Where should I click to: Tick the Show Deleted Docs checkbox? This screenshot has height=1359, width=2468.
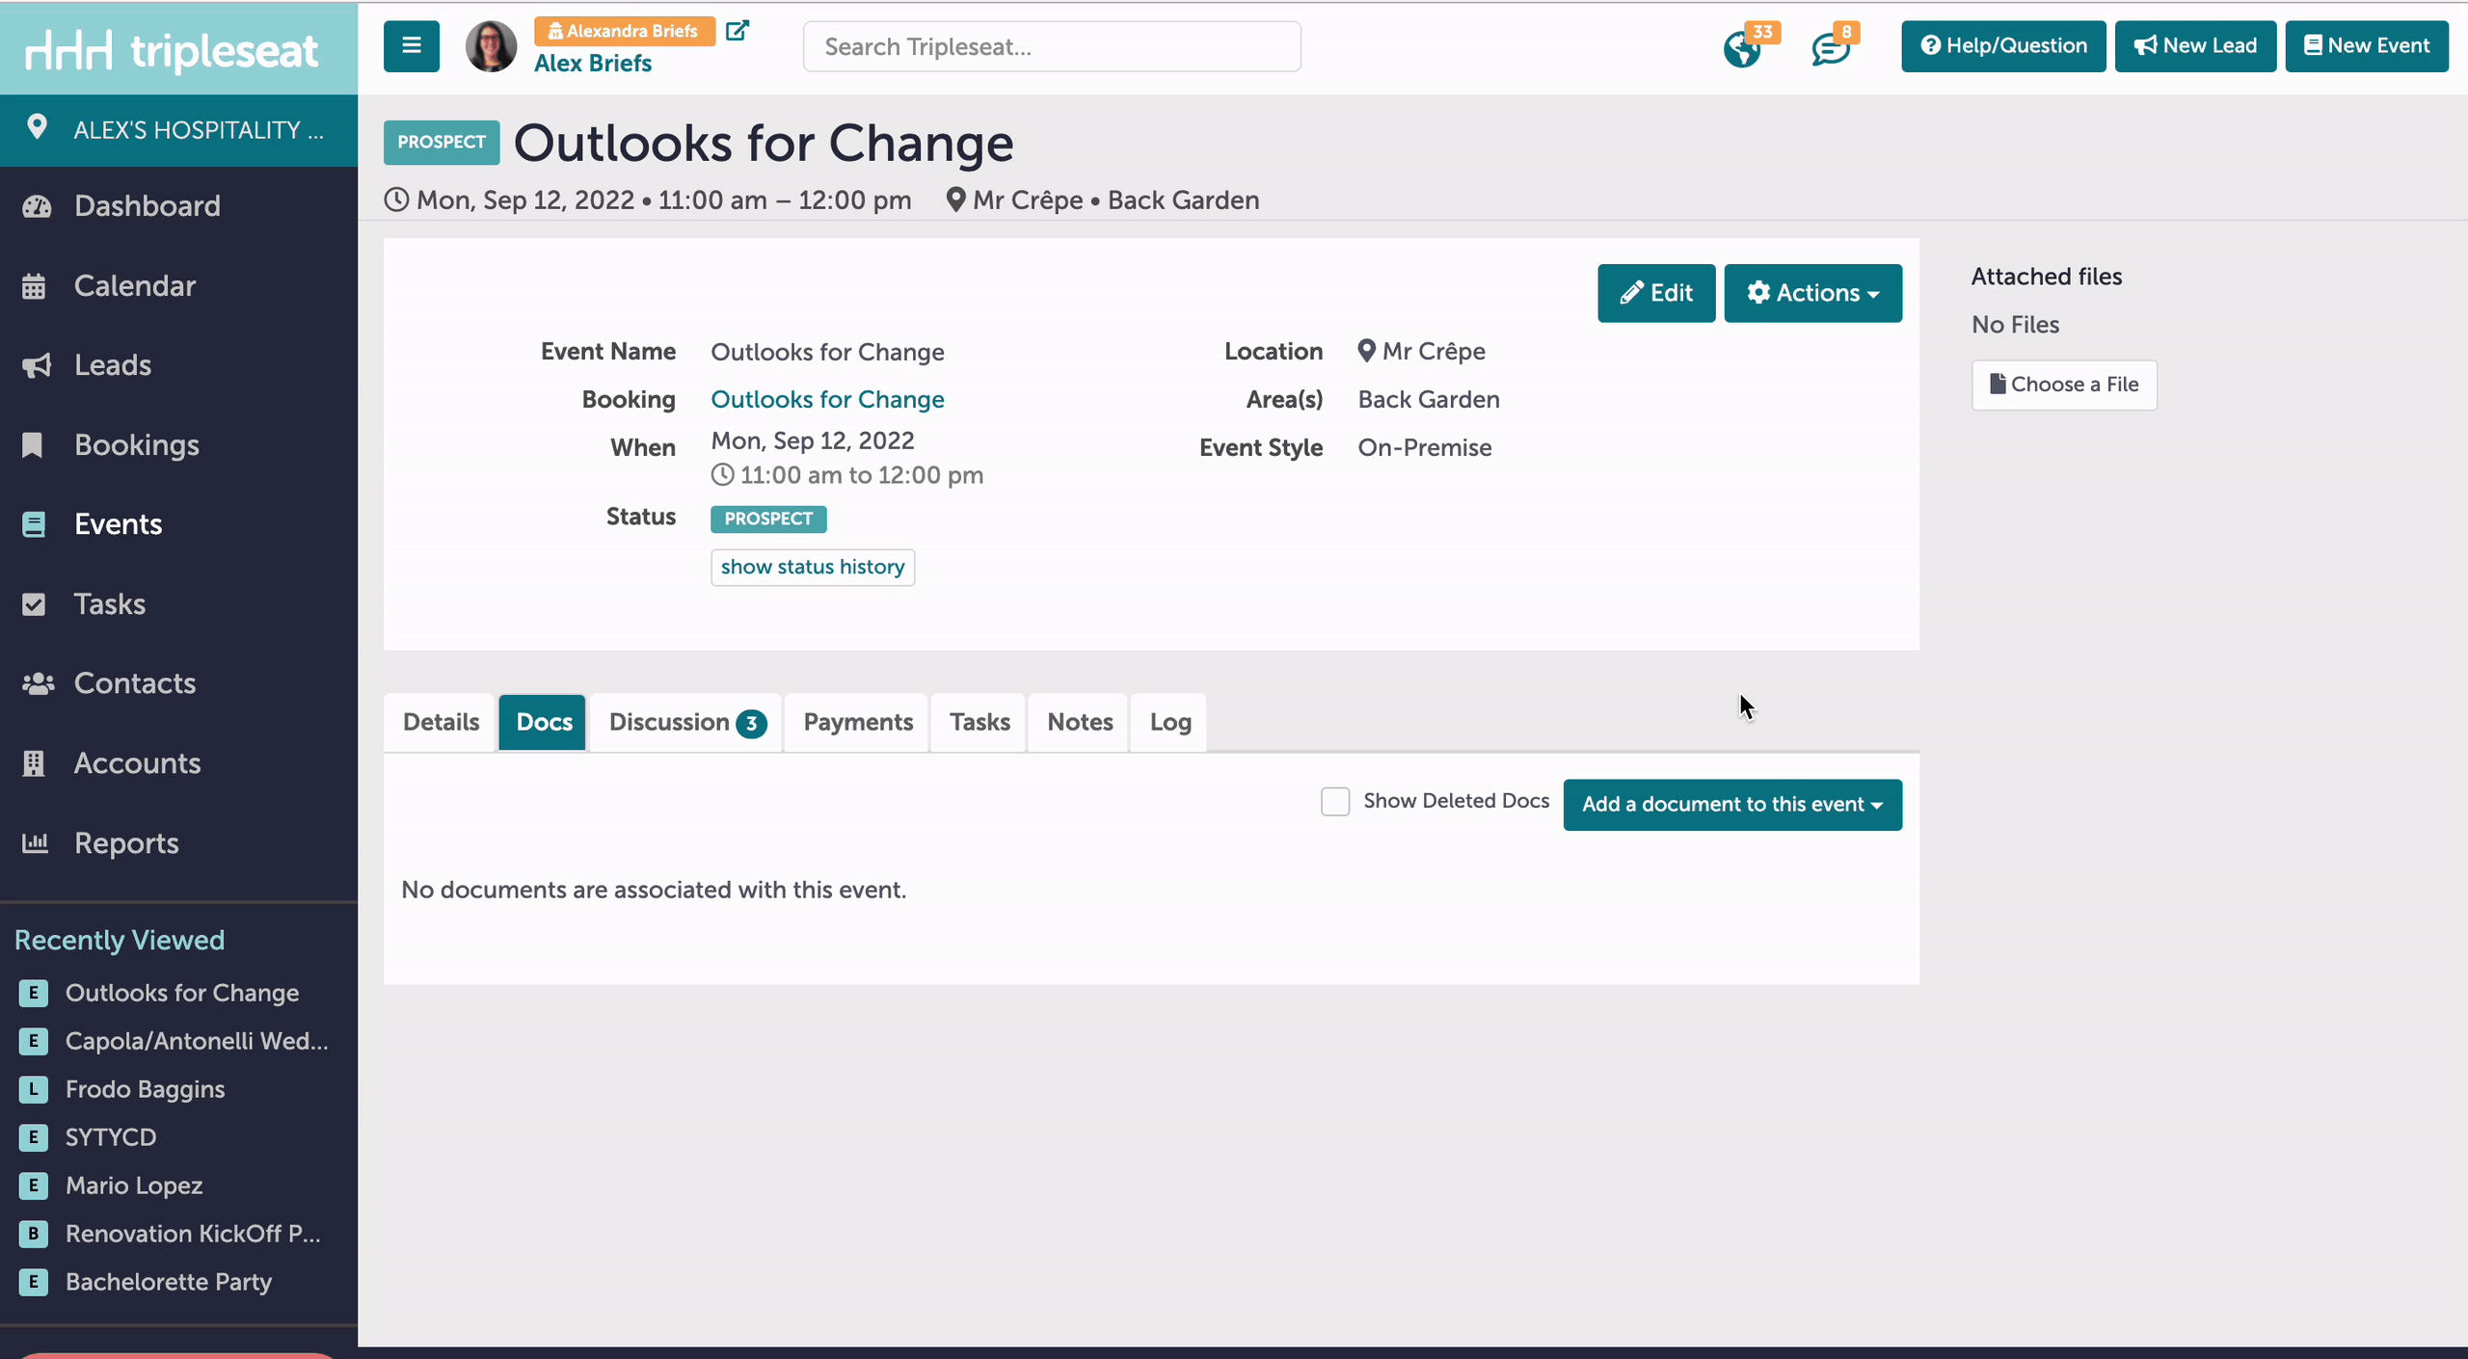pyautogui.click(x=1334, y=801)
